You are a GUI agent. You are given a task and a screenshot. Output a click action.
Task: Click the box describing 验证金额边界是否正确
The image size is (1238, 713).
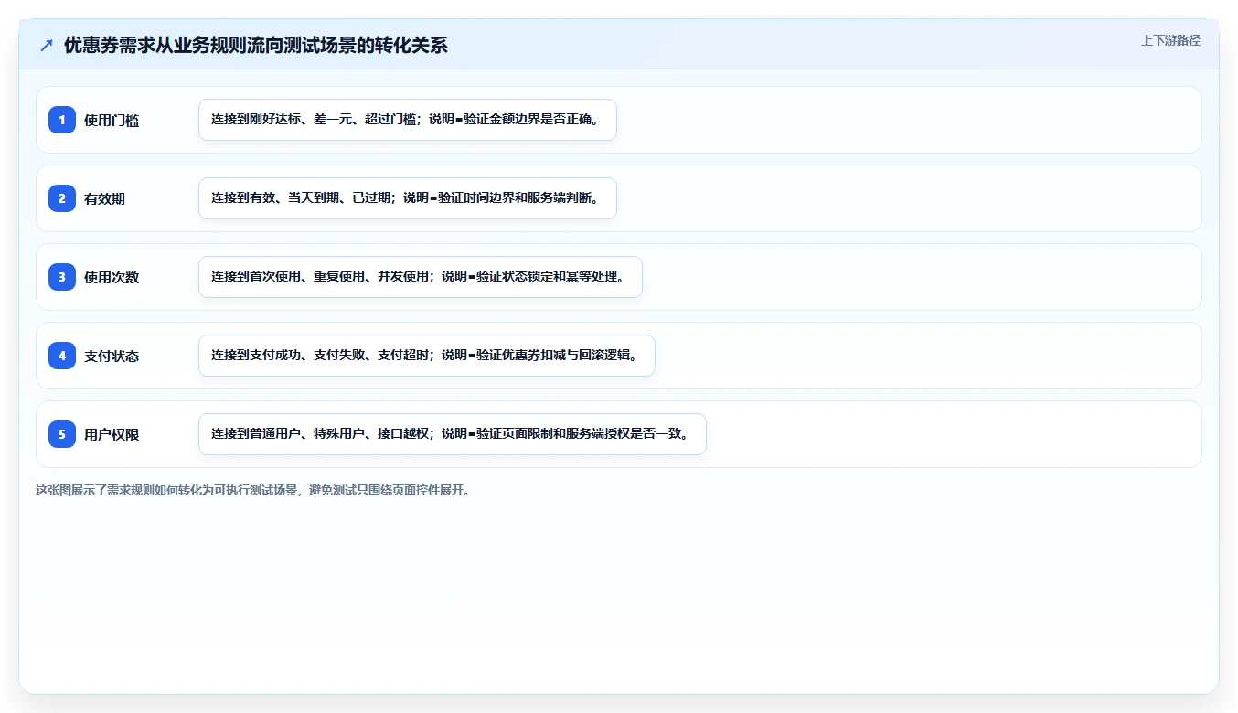point(408,120)
